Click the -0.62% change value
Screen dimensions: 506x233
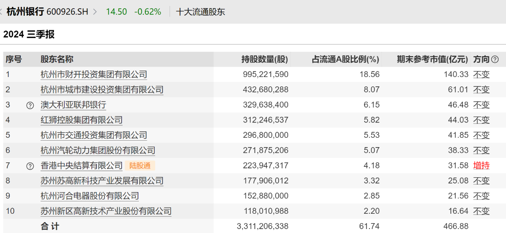point(148,12)
